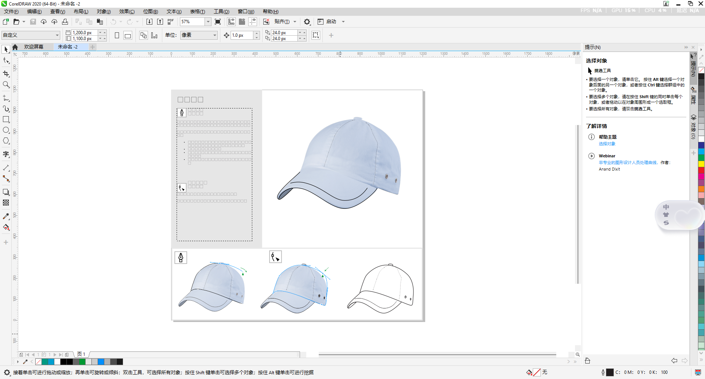Select the Pick tool
The width and height of the screenshot is (705, 379).
(6, 49)
